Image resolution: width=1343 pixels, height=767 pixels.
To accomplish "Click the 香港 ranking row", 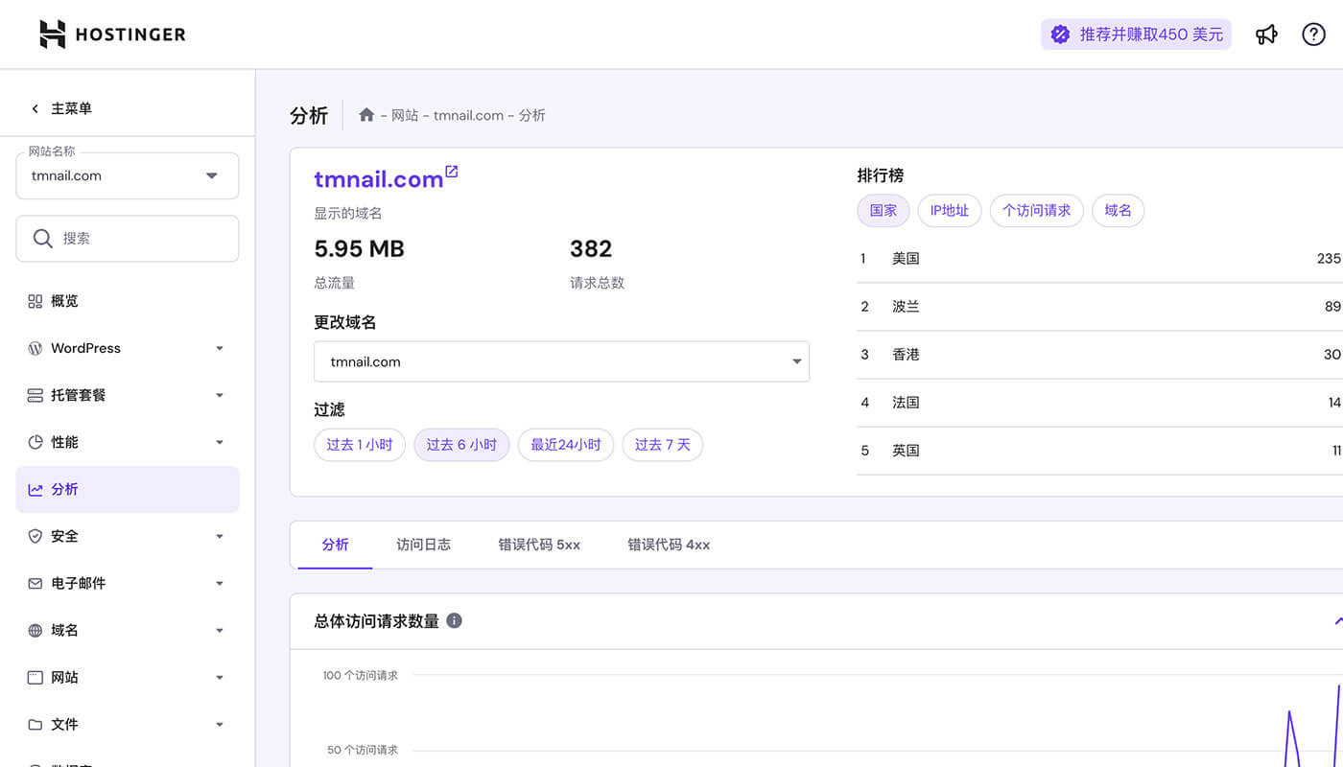I will pyautogui.click(x=1099, y=355).
